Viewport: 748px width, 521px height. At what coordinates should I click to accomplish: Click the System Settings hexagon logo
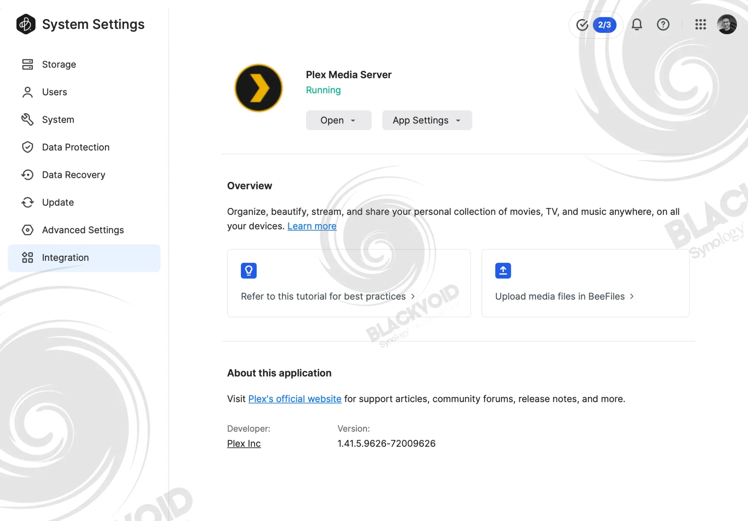coord(26,24)
